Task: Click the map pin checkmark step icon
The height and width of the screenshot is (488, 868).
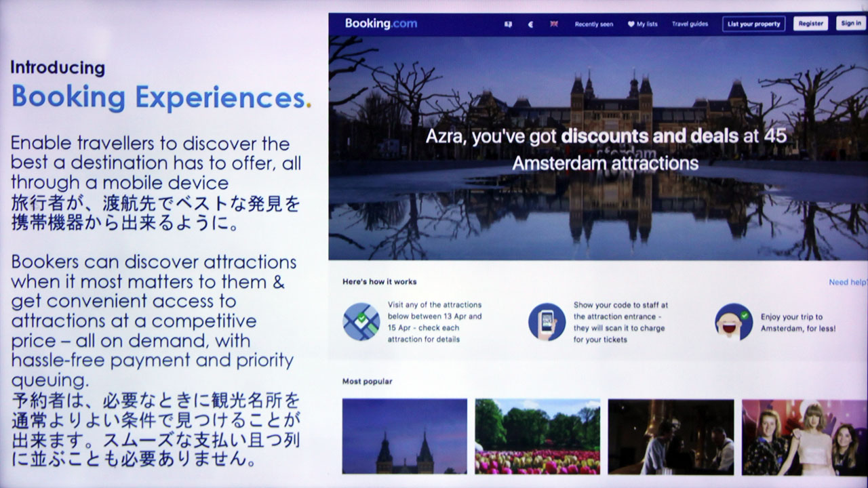Action: (361, 321)
